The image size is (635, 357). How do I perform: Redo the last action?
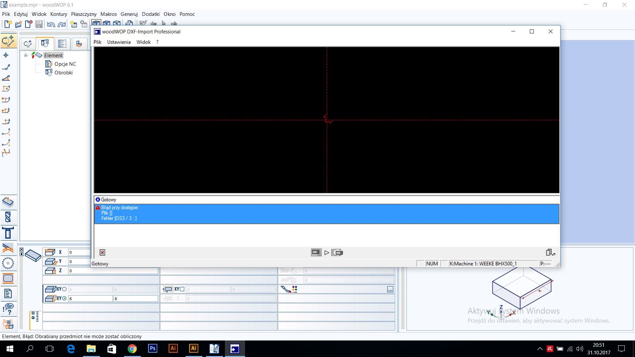[62, 24]
